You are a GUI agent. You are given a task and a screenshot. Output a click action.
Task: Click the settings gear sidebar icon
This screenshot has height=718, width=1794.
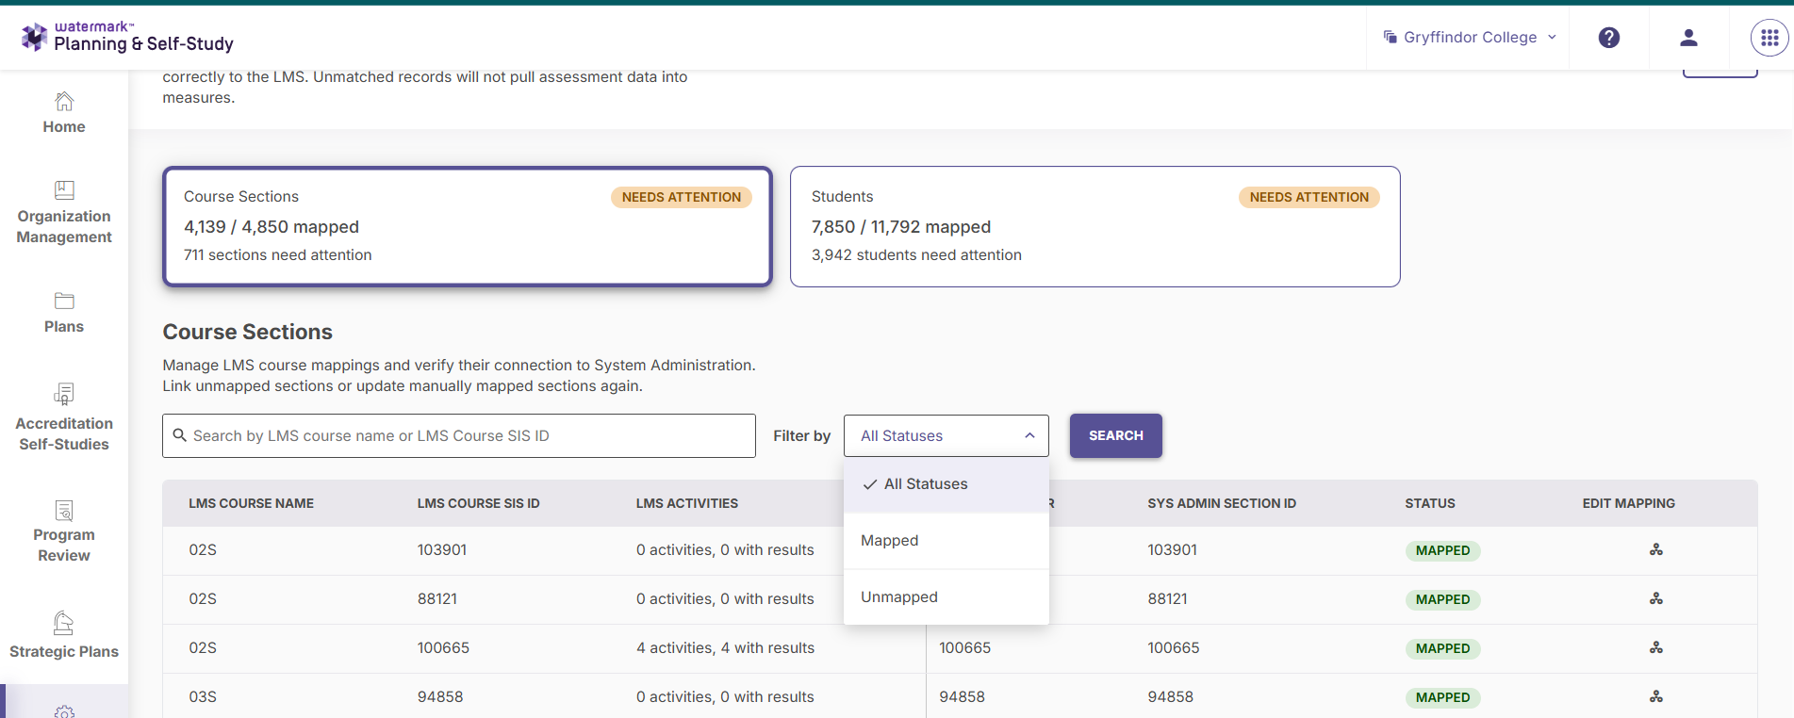click(x=64, y=710)
